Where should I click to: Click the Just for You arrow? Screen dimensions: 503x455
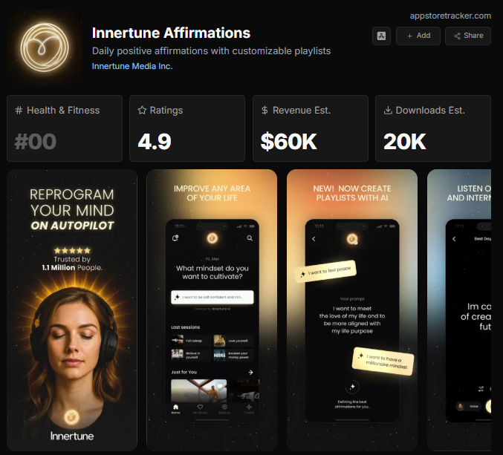pyautogui.click(x=250, y=372)
